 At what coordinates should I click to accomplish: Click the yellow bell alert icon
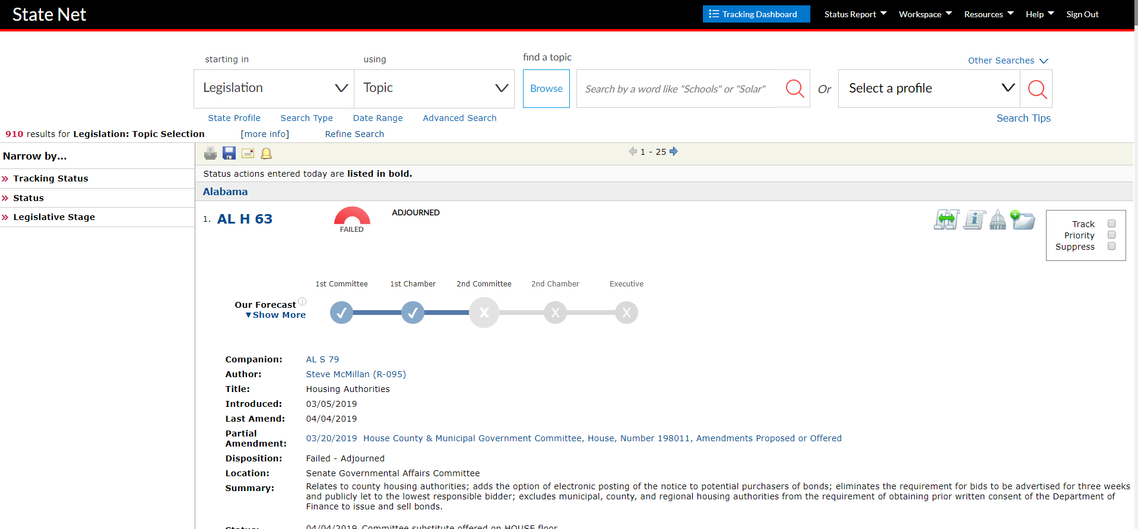coord(267,154)
